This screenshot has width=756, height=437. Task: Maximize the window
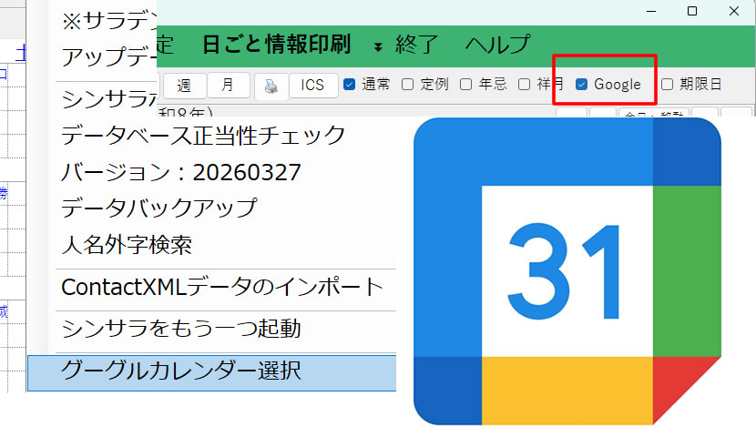pos(692,11)
